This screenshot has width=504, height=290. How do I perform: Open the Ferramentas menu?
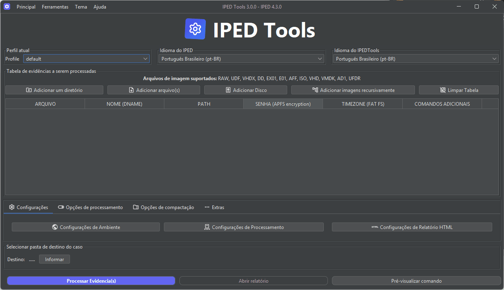click(x=55, y=7)
